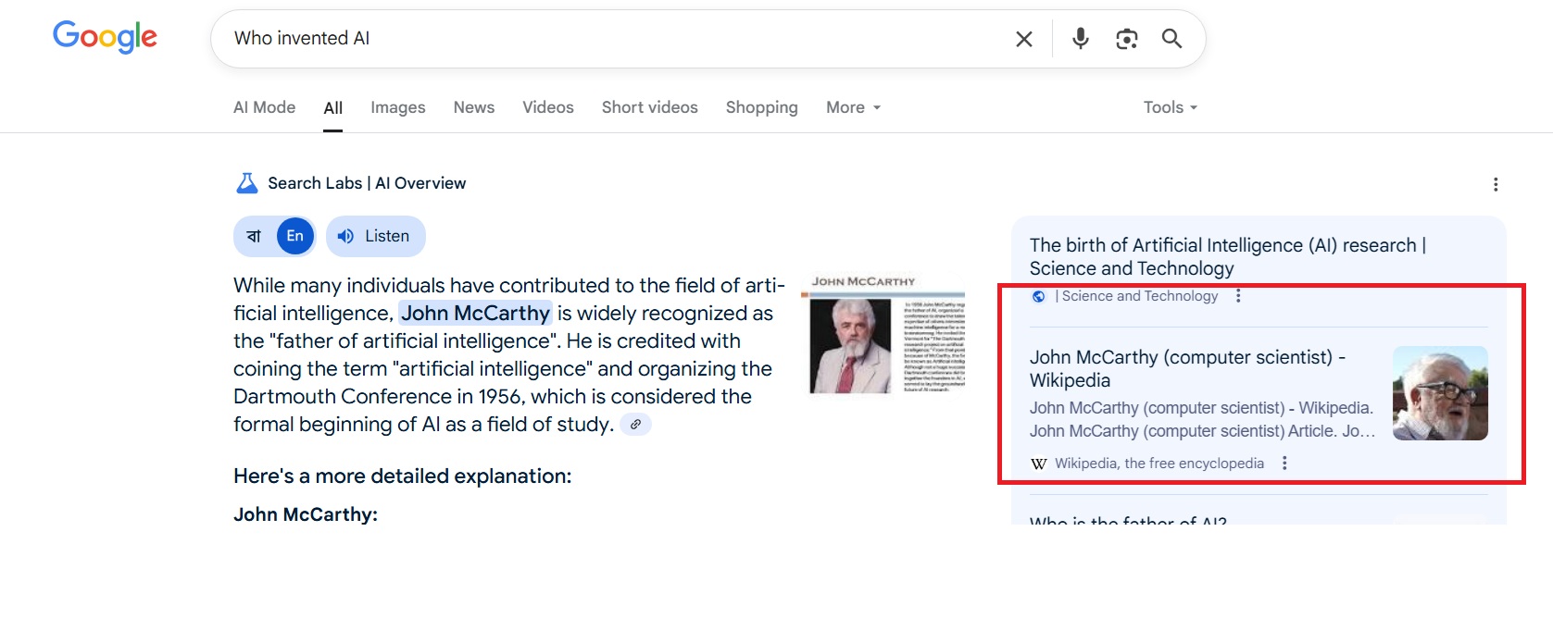Open the Images tab
The width and height of the screenshot is (1553, 643).
coord(398,107)
